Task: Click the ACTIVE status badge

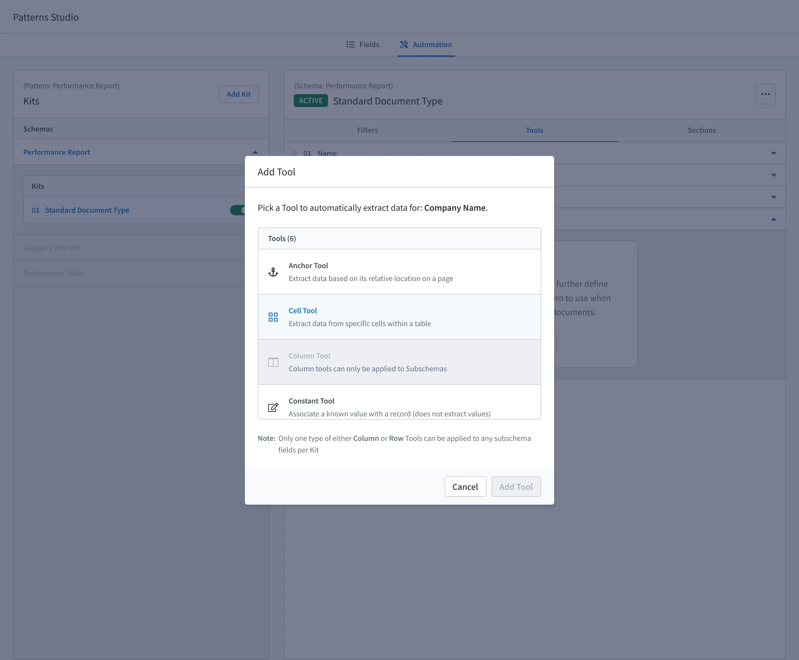Action: [311, 100]
